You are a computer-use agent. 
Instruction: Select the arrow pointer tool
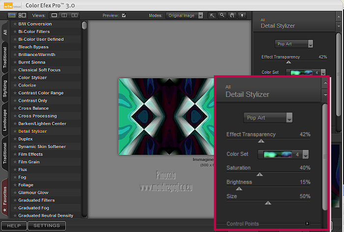(x=213, y=15)
